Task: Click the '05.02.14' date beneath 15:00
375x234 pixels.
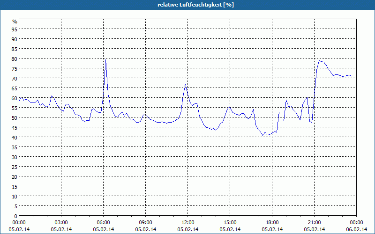Action: click(230, 229)
